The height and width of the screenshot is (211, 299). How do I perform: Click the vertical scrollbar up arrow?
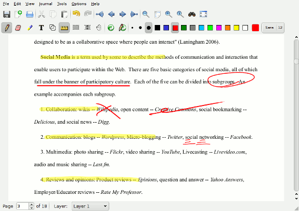tap(296, 37)
